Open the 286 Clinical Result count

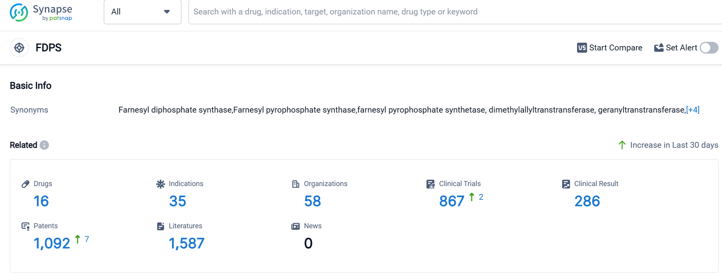point(587,201)
